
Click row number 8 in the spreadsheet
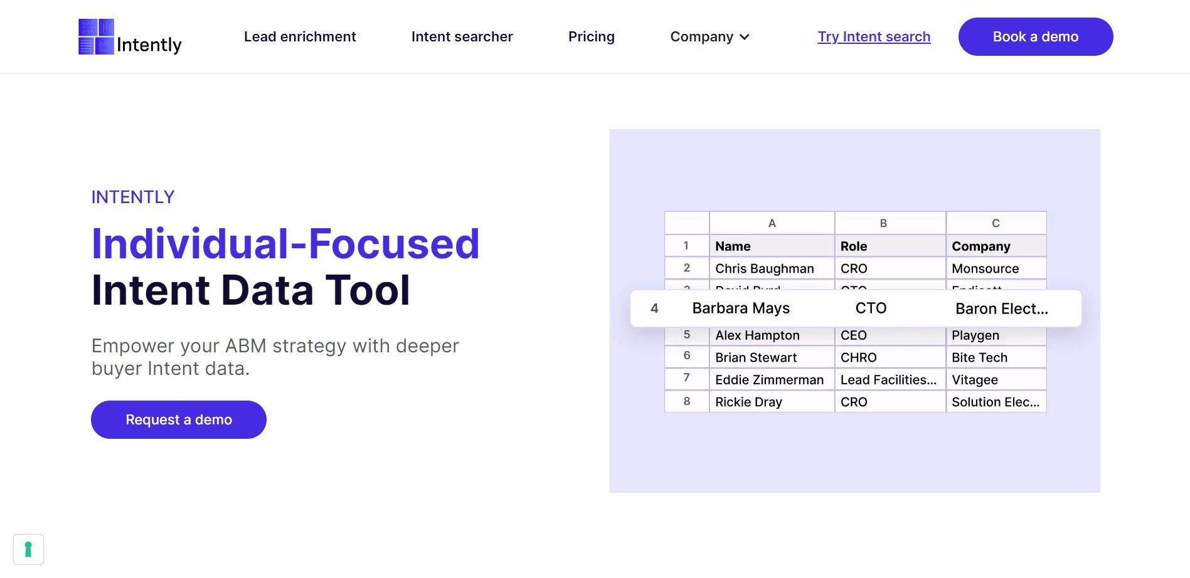click(687, 402)
